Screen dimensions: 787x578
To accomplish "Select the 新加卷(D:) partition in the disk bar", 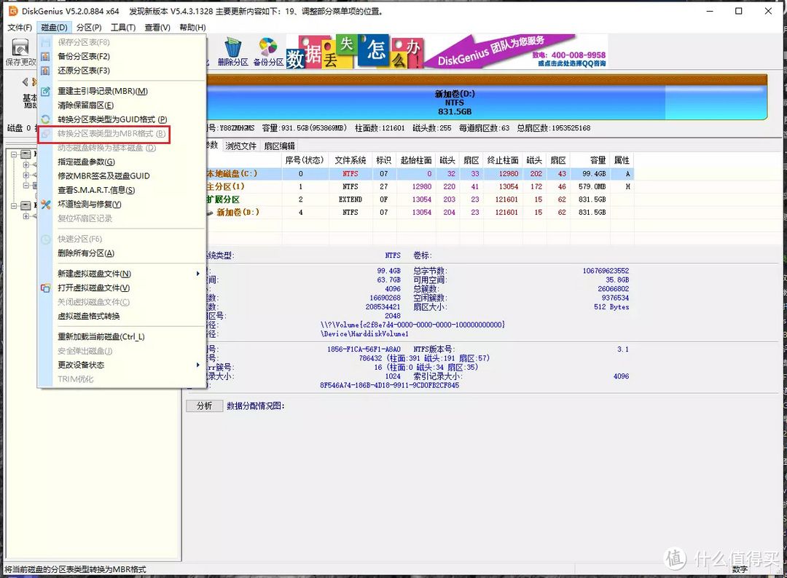I will tap(454, 103).
